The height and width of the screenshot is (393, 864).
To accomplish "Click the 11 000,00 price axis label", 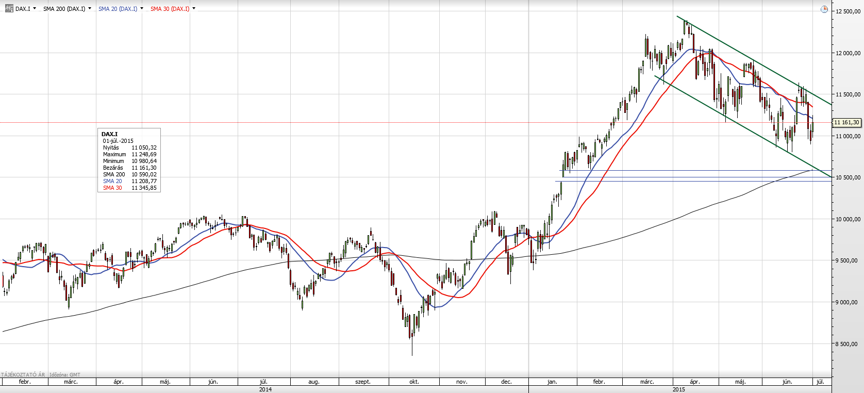I will coord(848,136).
